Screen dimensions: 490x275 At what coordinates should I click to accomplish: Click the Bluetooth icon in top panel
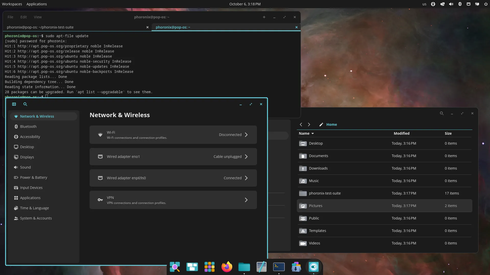(x=460, y=4)
